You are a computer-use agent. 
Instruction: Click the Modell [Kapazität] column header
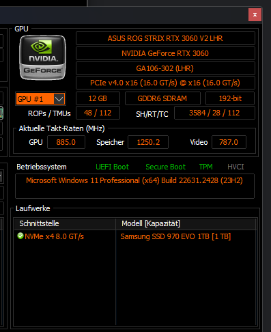coord(186,223)
